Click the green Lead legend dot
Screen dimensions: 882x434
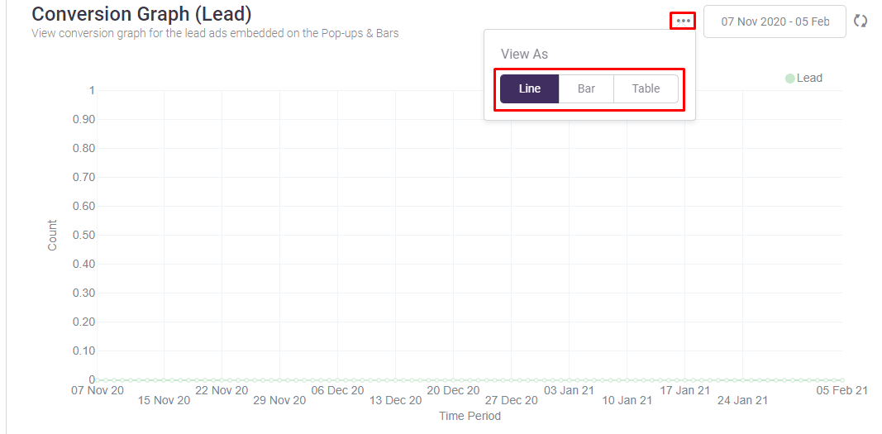789,79
